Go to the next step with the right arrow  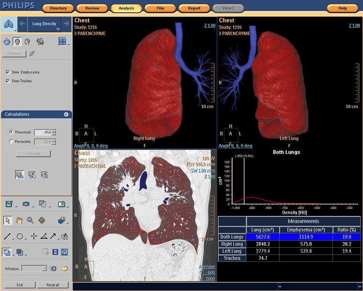tap(66, 24)
